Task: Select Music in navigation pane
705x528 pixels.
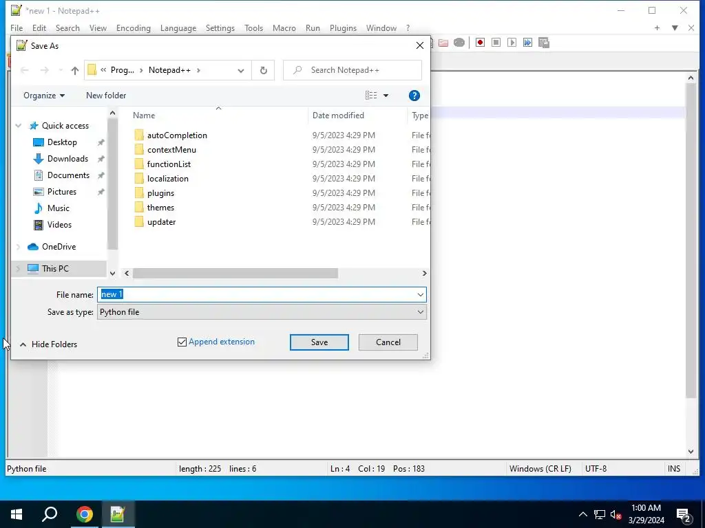Action: click(x=58, y=208)
